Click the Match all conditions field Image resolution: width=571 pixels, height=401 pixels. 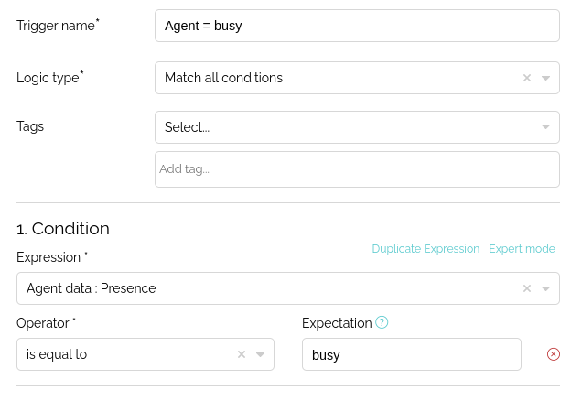357,78
